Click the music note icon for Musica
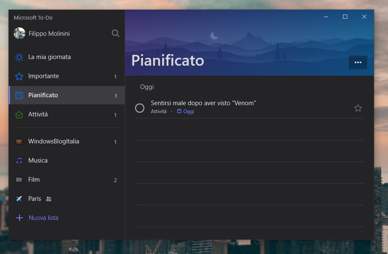 (19, 160)
